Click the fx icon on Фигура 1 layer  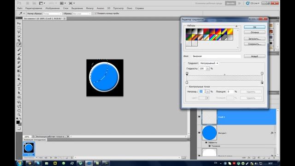tap(272, 133)
